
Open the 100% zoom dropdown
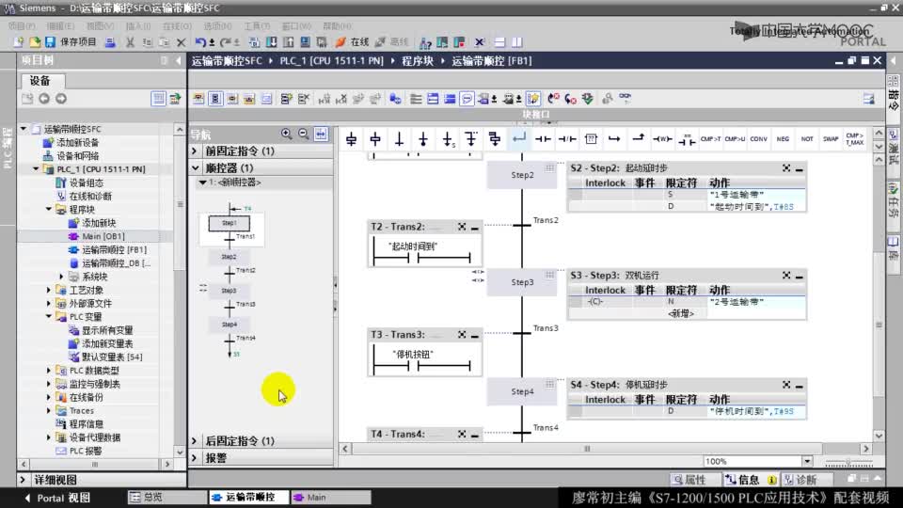coord(807,461)
